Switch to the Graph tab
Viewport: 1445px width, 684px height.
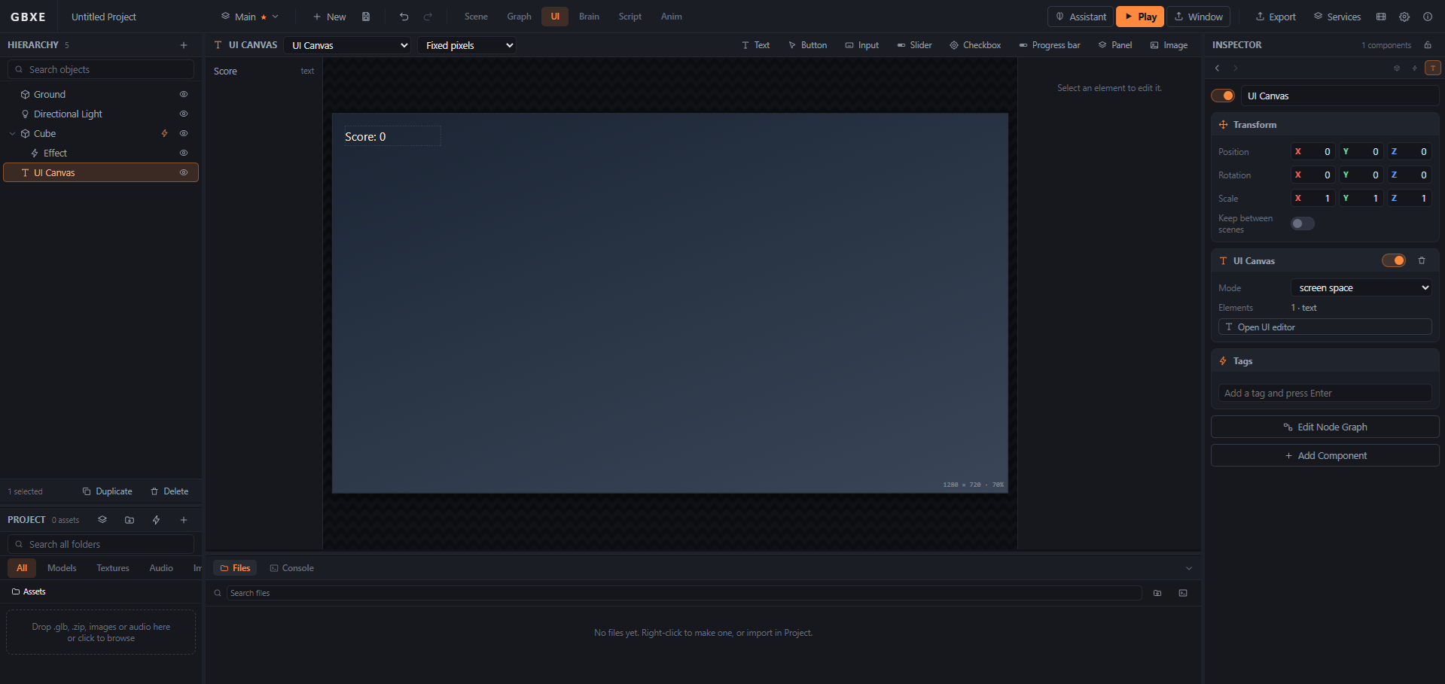point(519,17)
